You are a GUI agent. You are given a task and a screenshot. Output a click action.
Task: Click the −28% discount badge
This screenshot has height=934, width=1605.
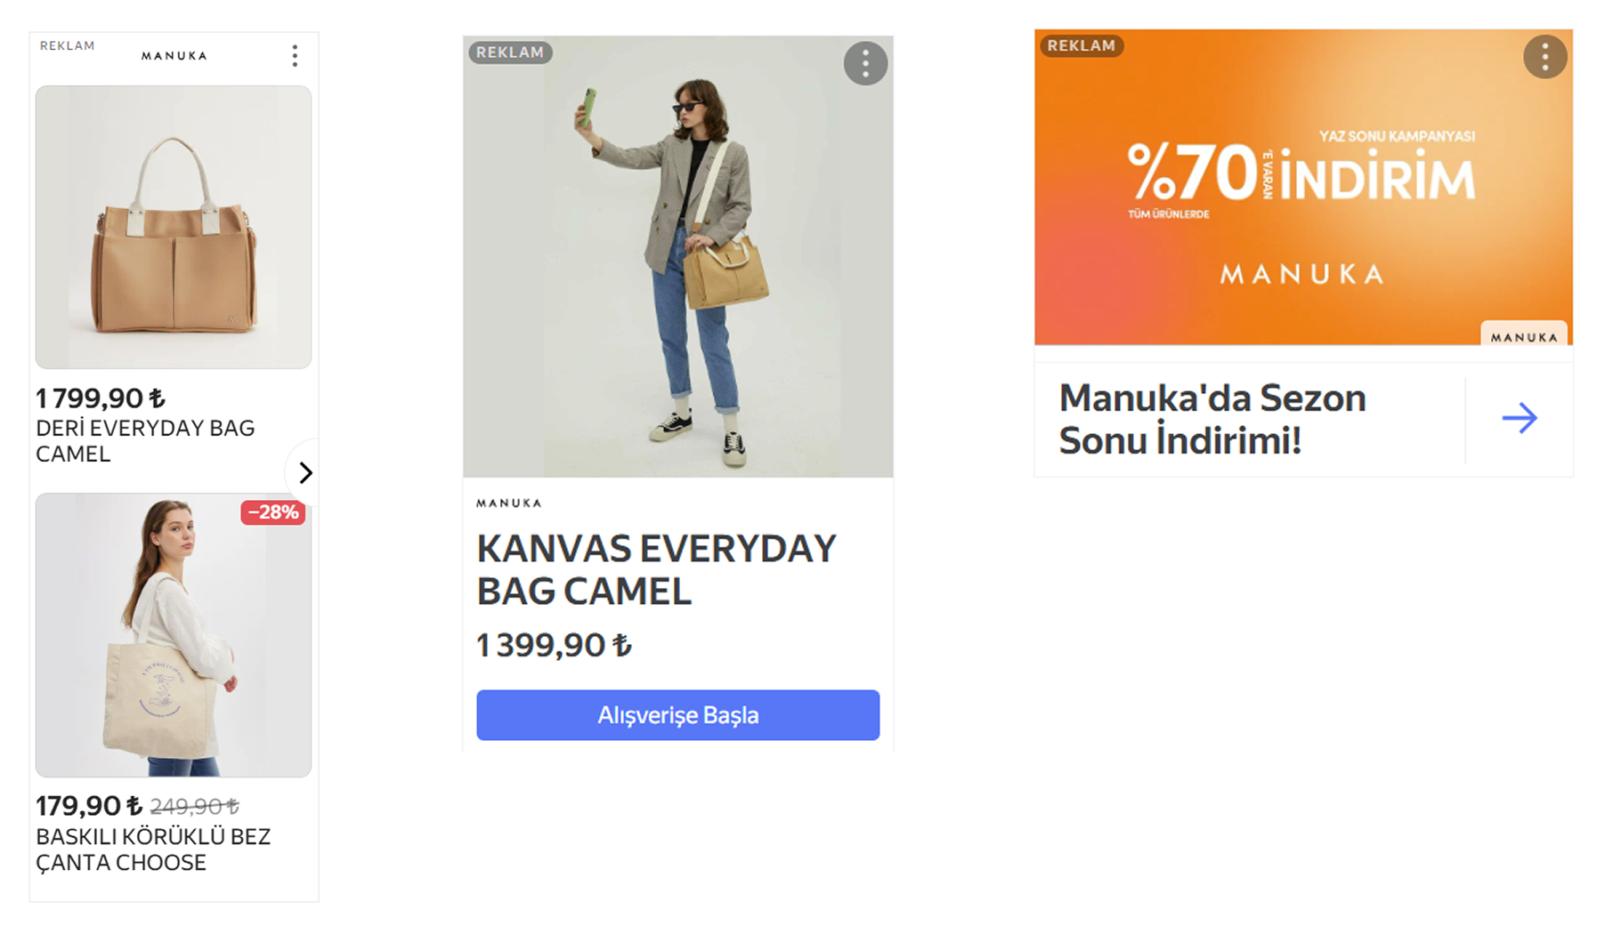pos(273,512)
